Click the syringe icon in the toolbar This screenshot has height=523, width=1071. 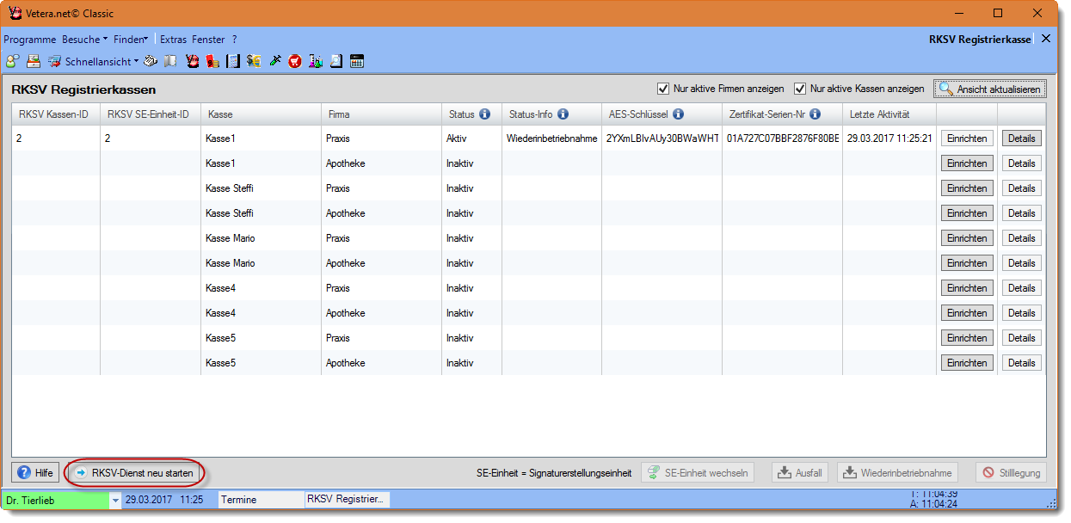275,61
